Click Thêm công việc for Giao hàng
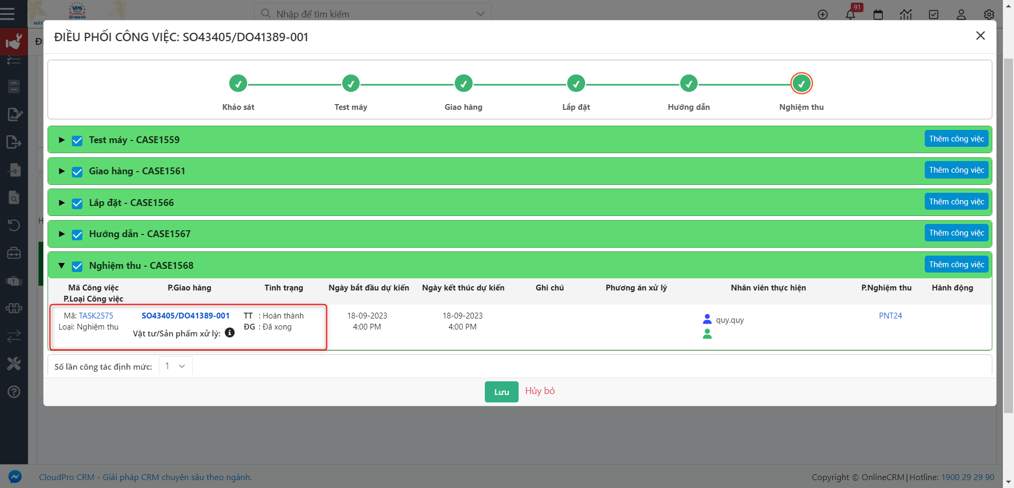This screenshot has width=1014, height=488. click(x=956, y=170)
